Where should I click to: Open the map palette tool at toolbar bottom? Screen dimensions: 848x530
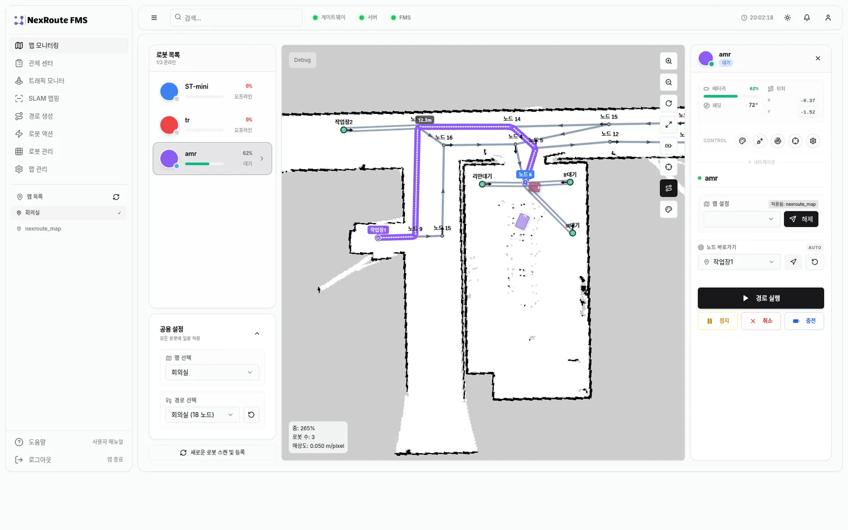[668, 209]
